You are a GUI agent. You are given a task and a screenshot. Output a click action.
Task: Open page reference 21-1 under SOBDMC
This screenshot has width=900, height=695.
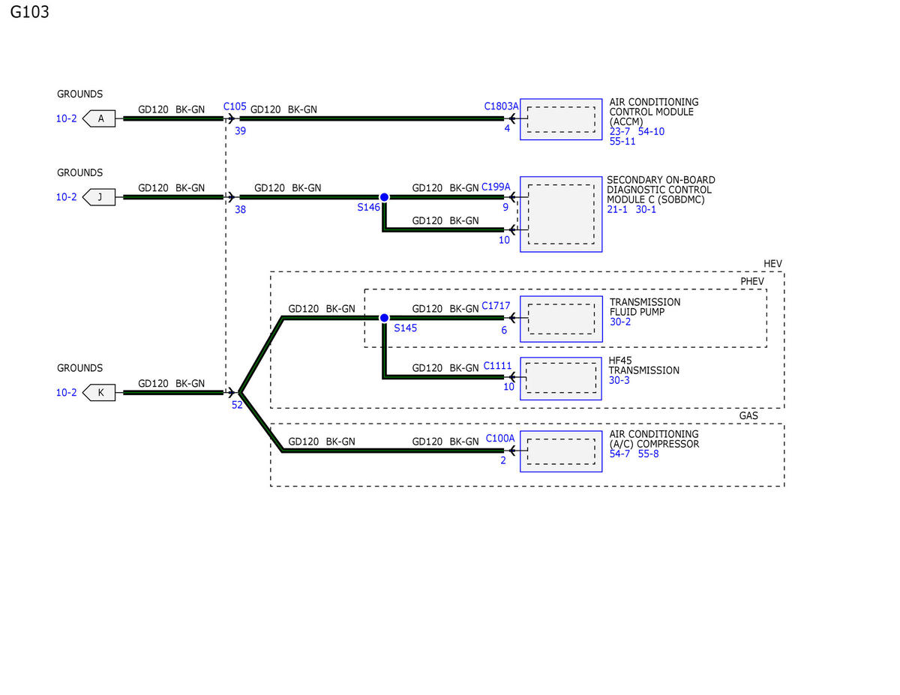[x=617, y=209]
